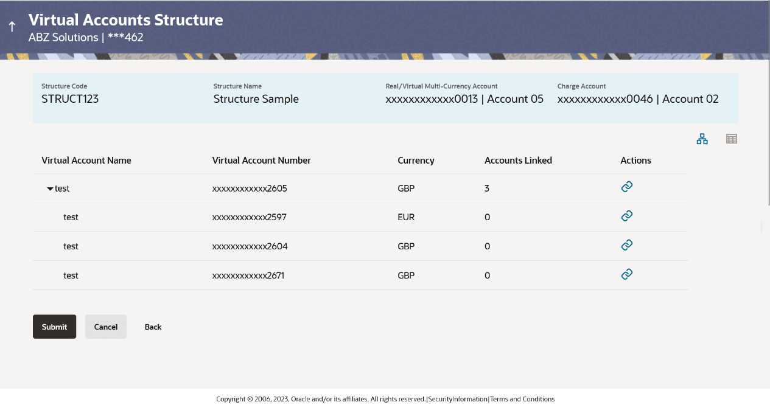This screenshot has width=770, height=416.
Task: Switch to the tree structure view
Action: coord(702,139)
